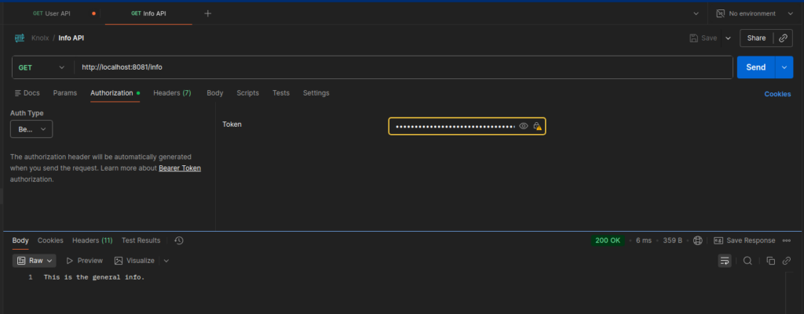The width and height of the screenshot is (804, 314).
Task: Switch to Preview response view
Action: tap(85, 261)
